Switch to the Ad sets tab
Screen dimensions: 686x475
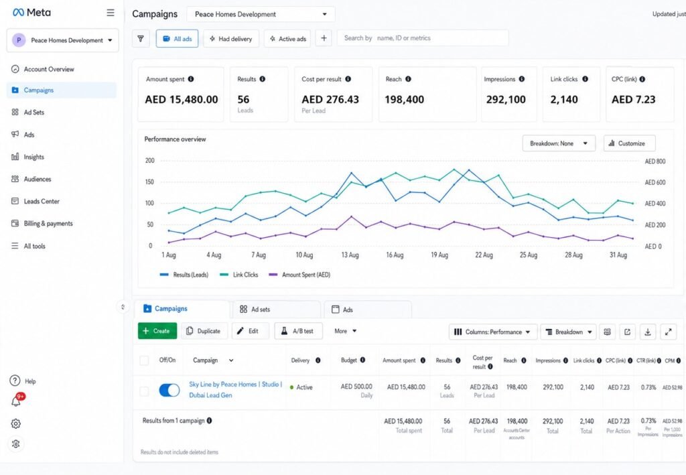click(x=277, y=310)
